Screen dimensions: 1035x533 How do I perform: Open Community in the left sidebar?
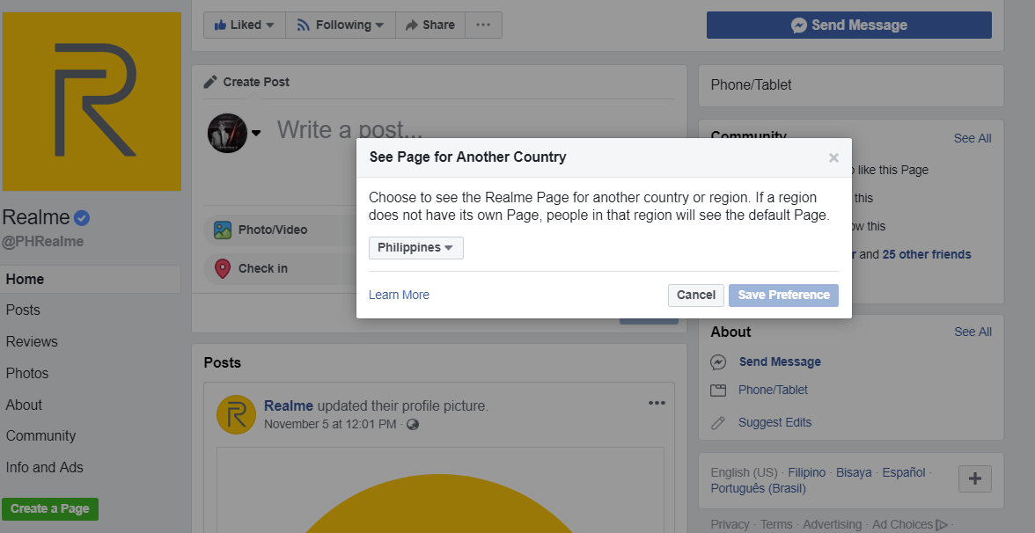tap(40, 436)
